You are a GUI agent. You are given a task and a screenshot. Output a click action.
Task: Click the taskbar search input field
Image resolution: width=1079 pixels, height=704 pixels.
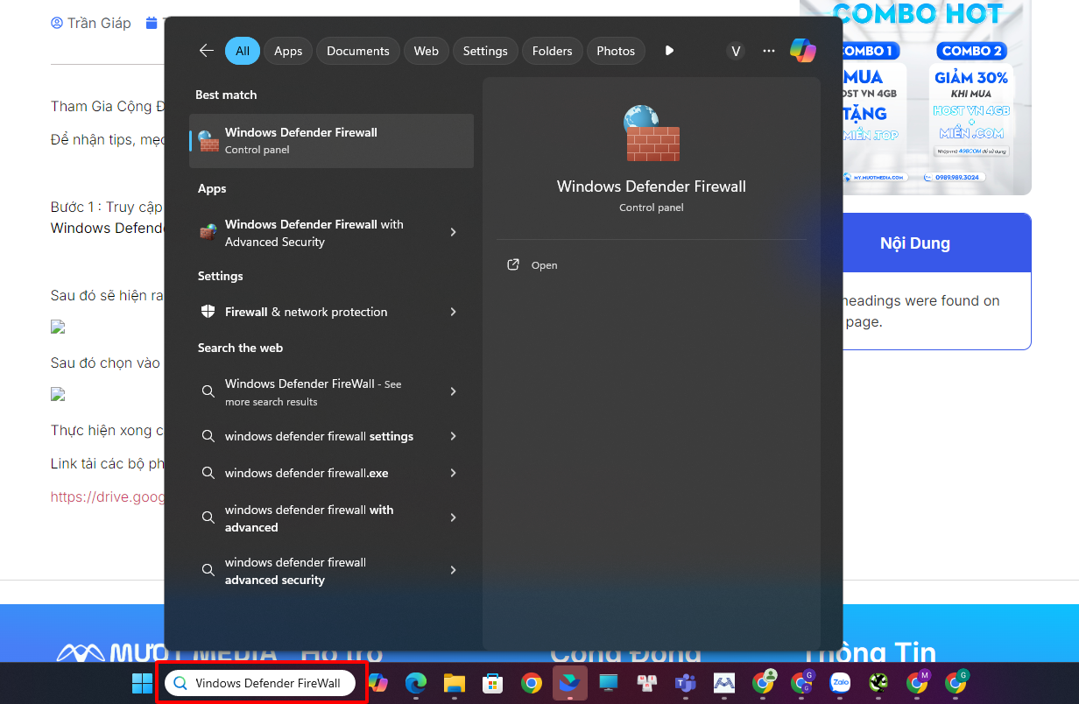261,683
